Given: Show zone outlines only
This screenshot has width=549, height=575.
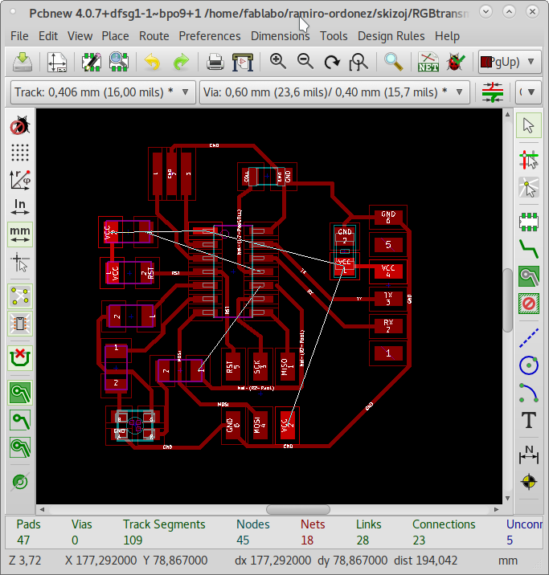Looking at the screenshot, I should [20, 447].
